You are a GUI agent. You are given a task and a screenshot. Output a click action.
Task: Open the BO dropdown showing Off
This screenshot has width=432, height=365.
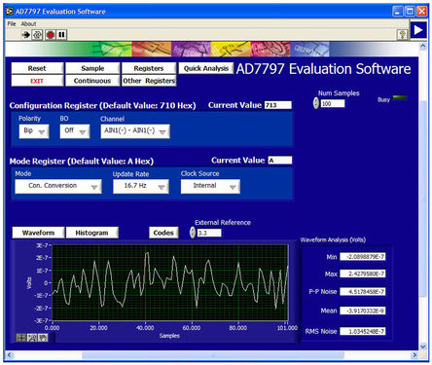pyautogui.click(x=75, y=131)
